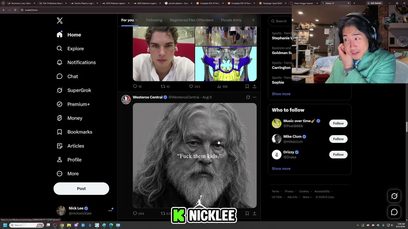Viewport: 408px width, 229px height.
Task: Reply to the post with 18 comments
Action: click(x=135, y=87)
